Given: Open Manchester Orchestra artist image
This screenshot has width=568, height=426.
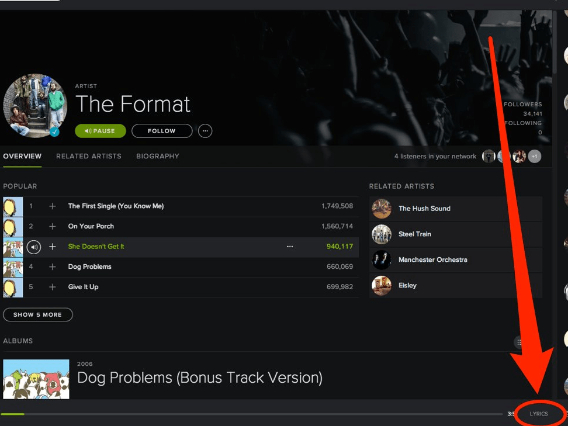Looking at the screenshot, I should [x=382, y=259].
